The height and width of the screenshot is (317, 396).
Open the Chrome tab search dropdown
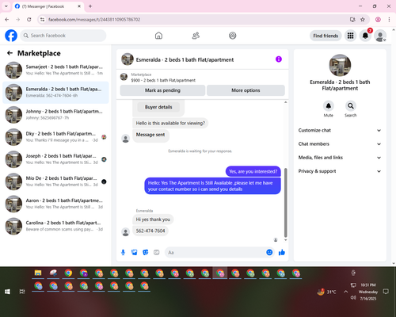6,6
